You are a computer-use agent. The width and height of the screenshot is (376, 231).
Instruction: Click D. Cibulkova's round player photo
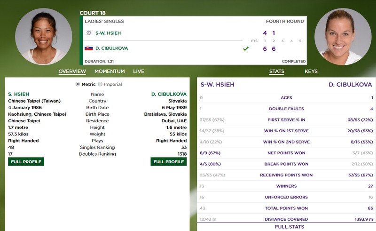[343, 37]
